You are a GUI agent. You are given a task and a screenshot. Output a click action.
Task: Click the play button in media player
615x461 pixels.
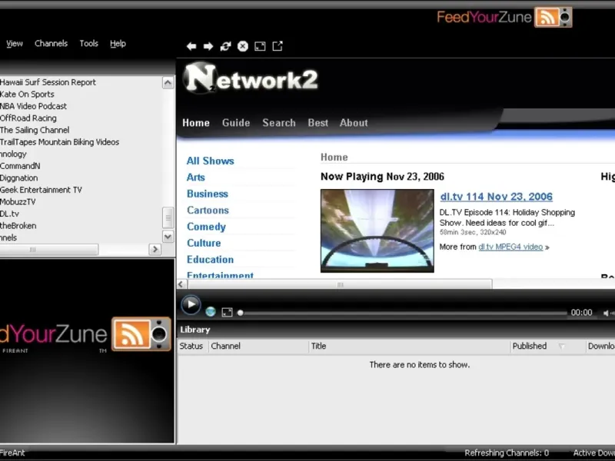click(191, 304)
